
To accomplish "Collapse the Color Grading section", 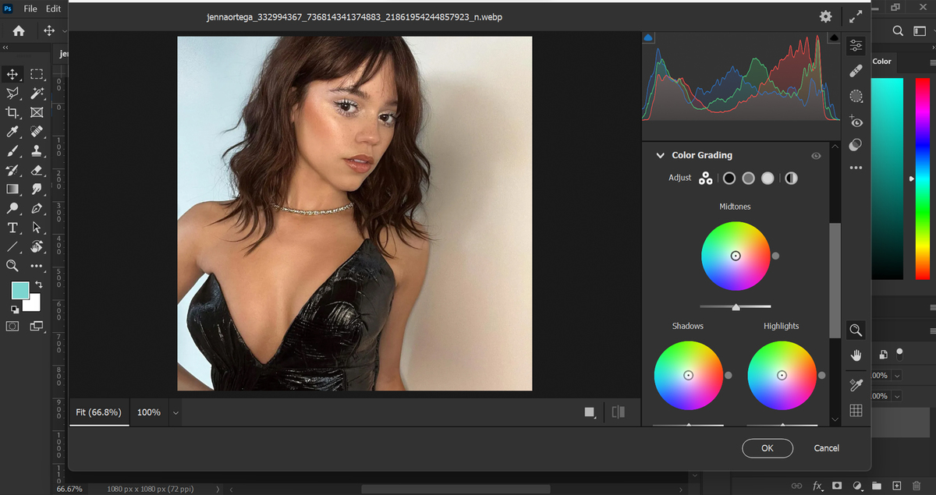I will coord(660,155).
